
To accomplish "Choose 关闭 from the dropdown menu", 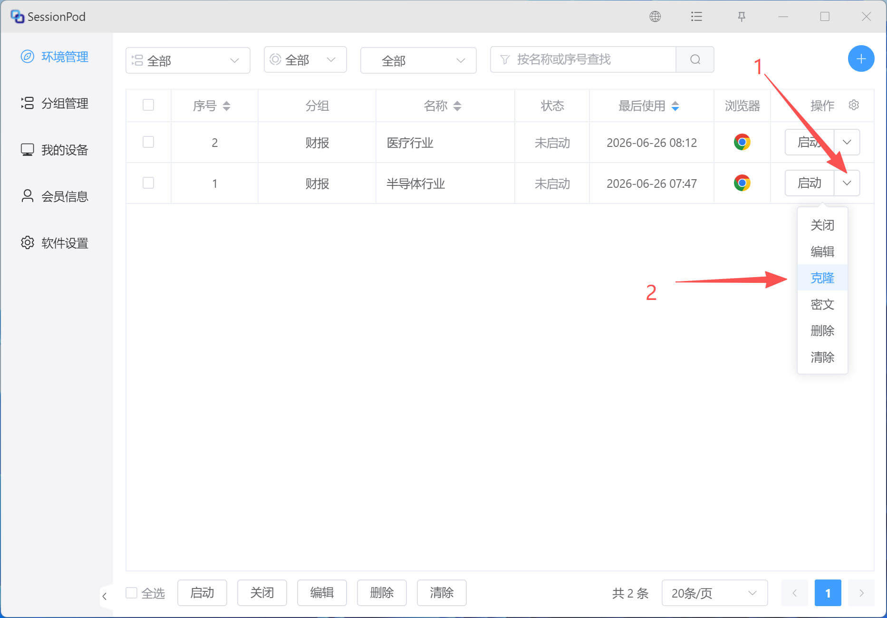I will [x=822, y=225].
